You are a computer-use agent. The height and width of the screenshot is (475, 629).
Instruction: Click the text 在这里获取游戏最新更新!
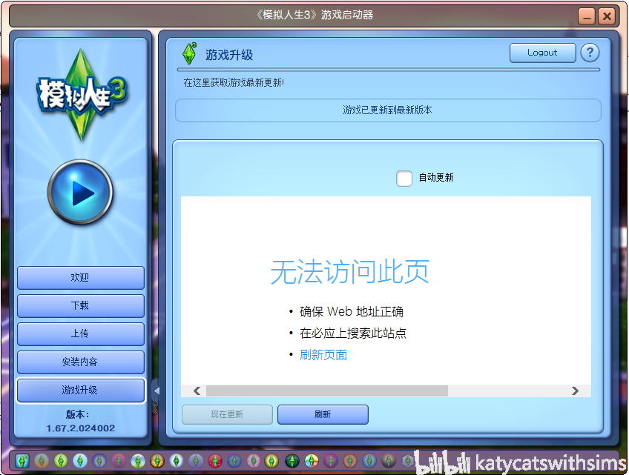pos(234,82)
